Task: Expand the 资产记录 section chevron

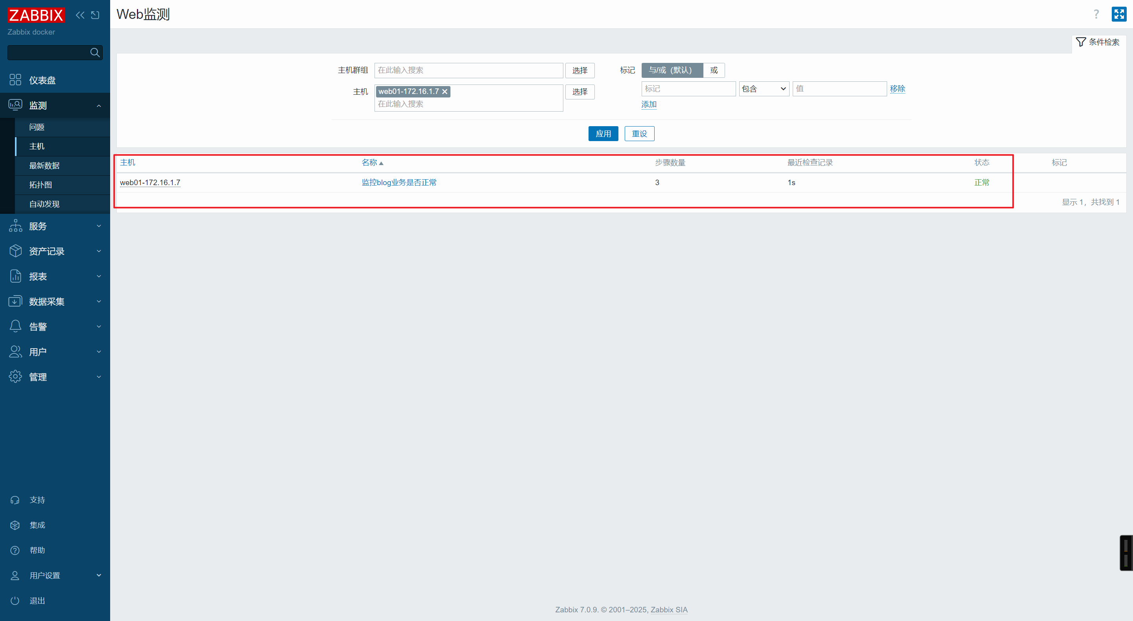Action: [x=99, y=251]
